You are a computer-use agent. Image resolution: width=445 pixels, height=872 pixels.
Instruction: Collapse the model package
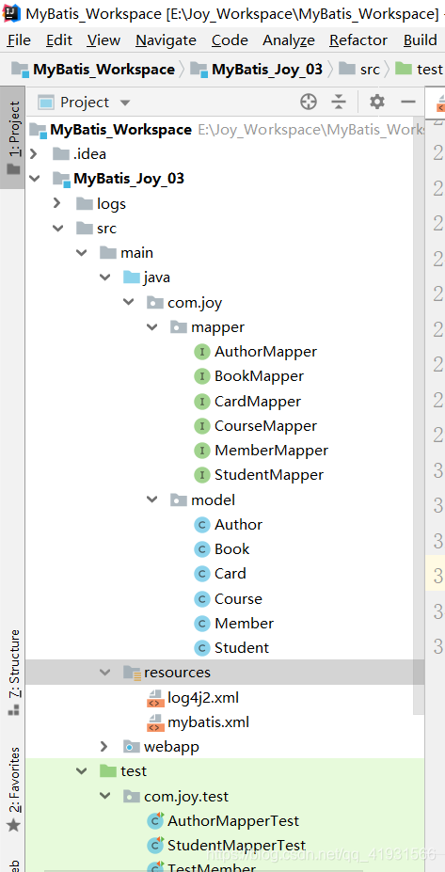(x=152, y=499)
